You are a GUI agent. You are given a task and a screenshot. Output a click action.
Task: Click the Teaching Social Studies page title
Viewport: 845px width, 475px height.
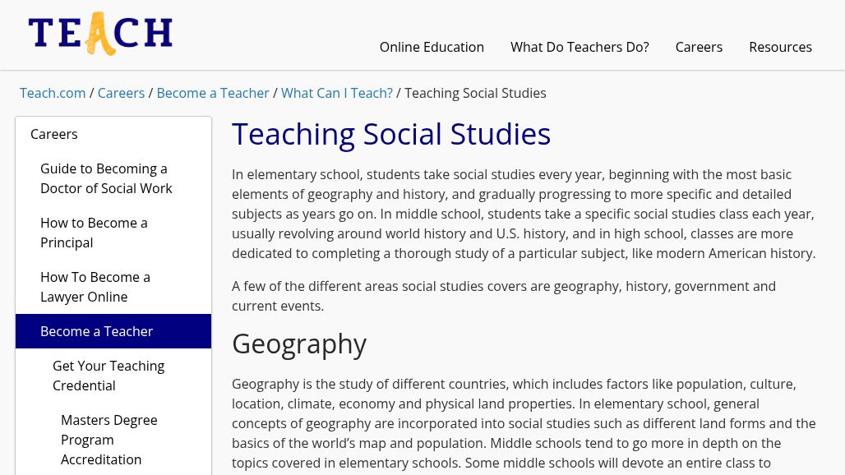pos(391,133)
